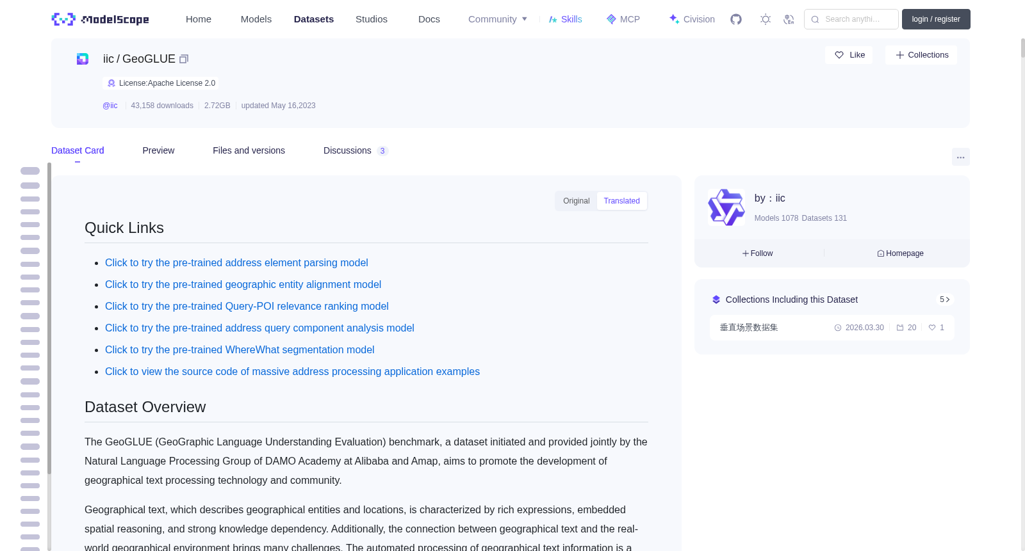Click the 'Models 1078' count

(776, 218)
